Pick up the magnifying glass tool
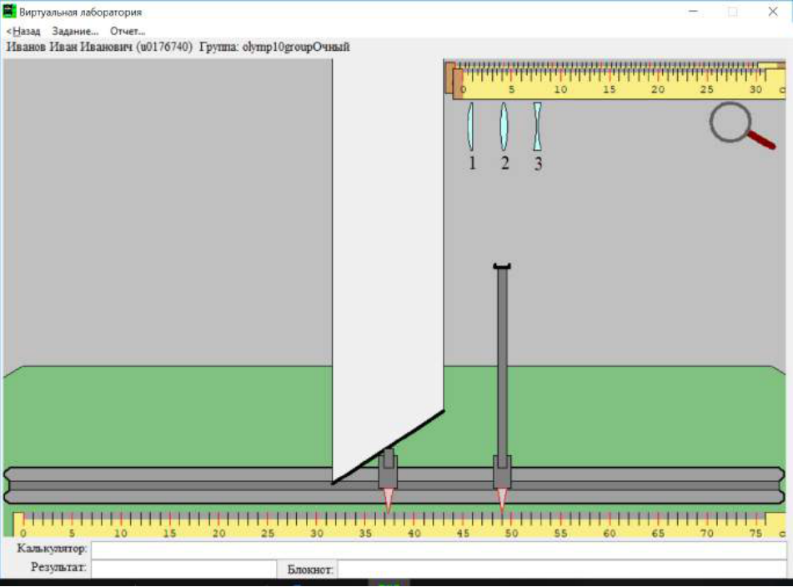The width and height of the screenshot is (793, 587). point(741,125)
